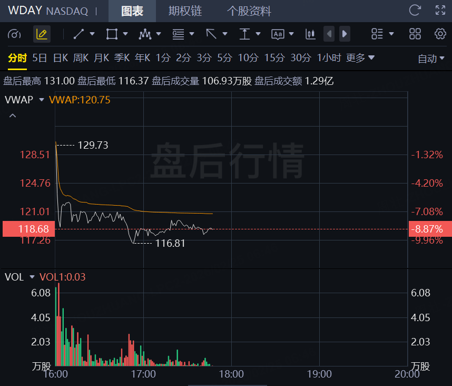Viewport: 452px width, 386px height.
Task: Open the 自动 scale dropdown
Action: (x=431, y=59)
